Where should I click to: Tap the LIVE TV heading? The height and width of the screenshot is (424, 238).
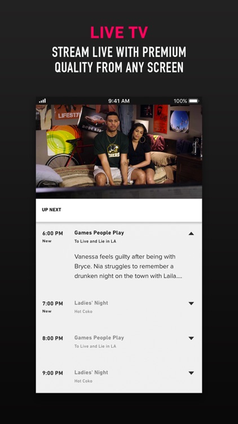tap(119, 32)
